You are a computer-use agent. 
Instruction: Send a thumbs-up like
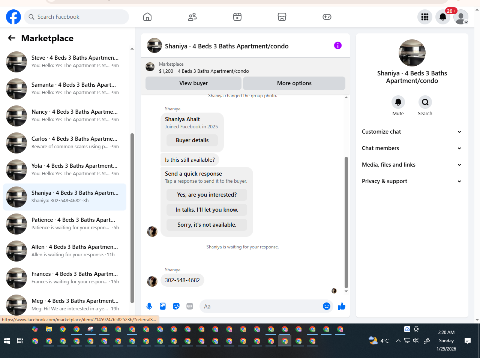[341, 306]
